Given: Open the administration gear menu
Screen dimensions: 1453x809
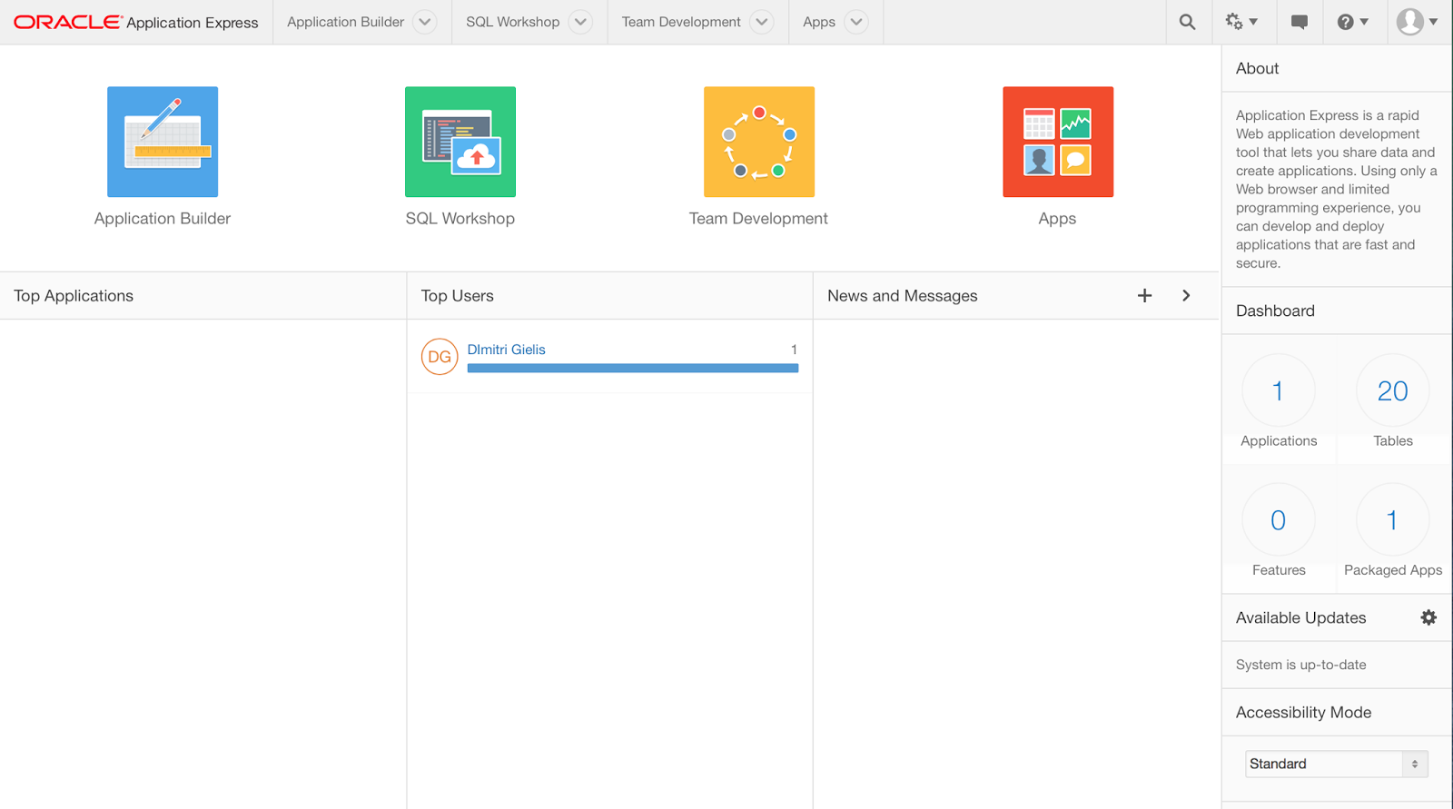Looking at the screenshot, I should click(1240, 22).
